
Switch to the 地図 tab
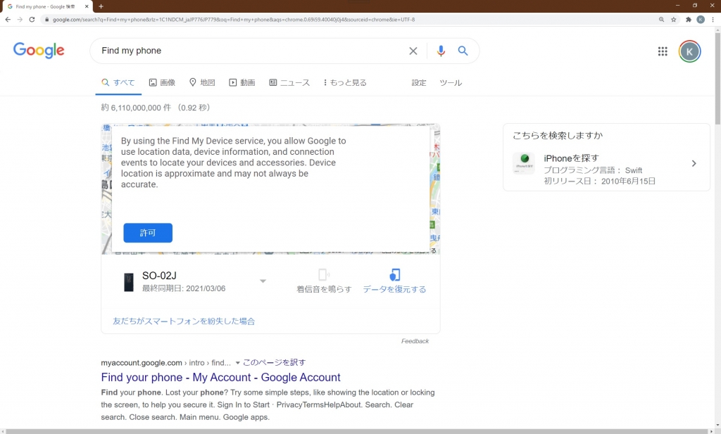tap(202, 83)
